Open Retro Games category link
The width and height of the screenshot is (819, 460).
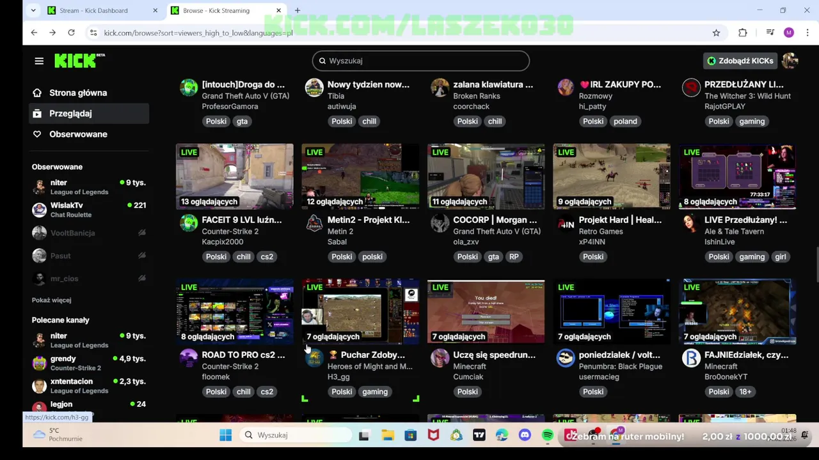(601, 231)
